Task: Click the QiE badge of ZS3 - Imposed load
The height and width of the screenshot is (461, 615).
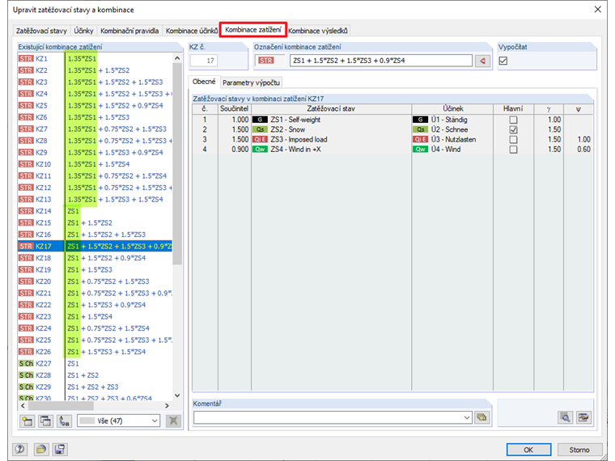Action: click(x=260, y=140)
